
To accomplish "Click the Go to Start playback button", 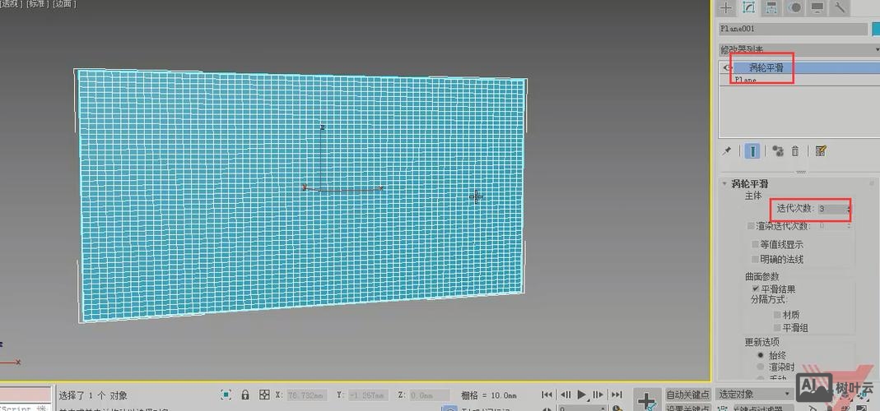I will (547, 395).
